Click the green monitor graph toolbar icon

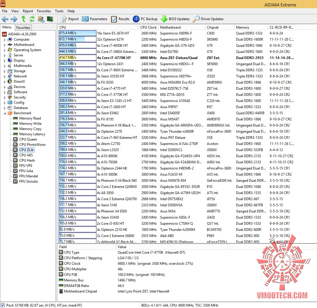tap(50, 19)
